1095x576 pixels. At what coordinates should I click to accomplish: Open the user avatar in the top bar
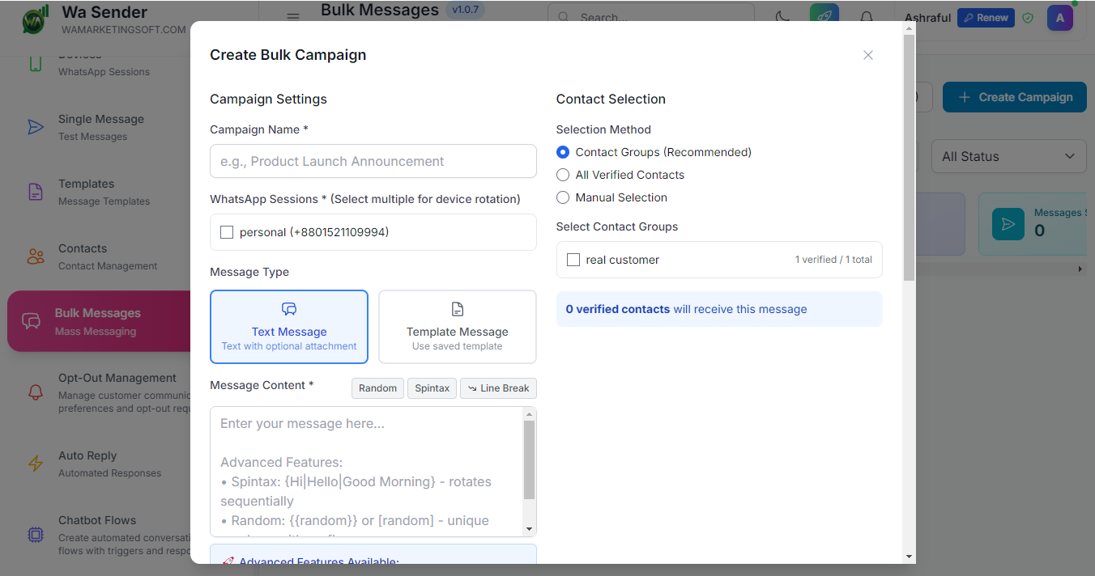click(x=1059, y=17)
